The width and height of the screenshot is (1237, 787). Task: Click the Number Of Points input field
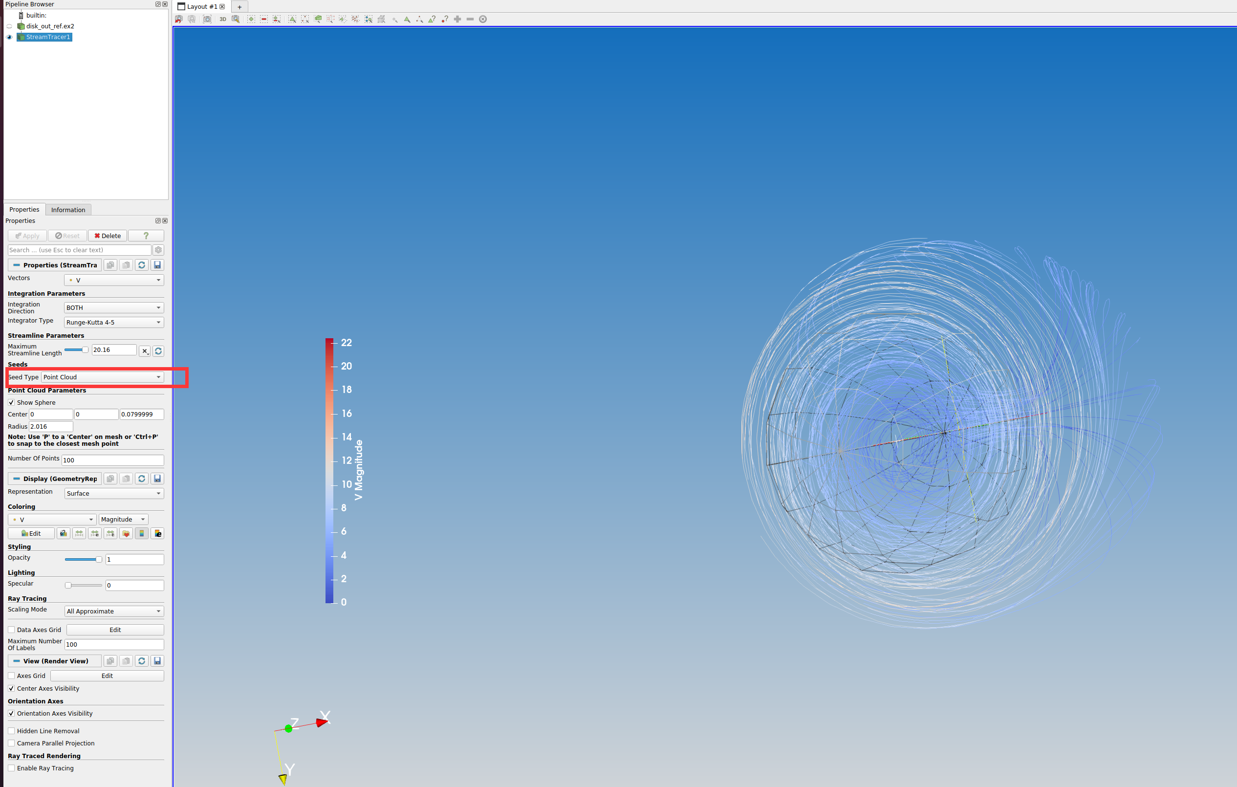[112, 460]
